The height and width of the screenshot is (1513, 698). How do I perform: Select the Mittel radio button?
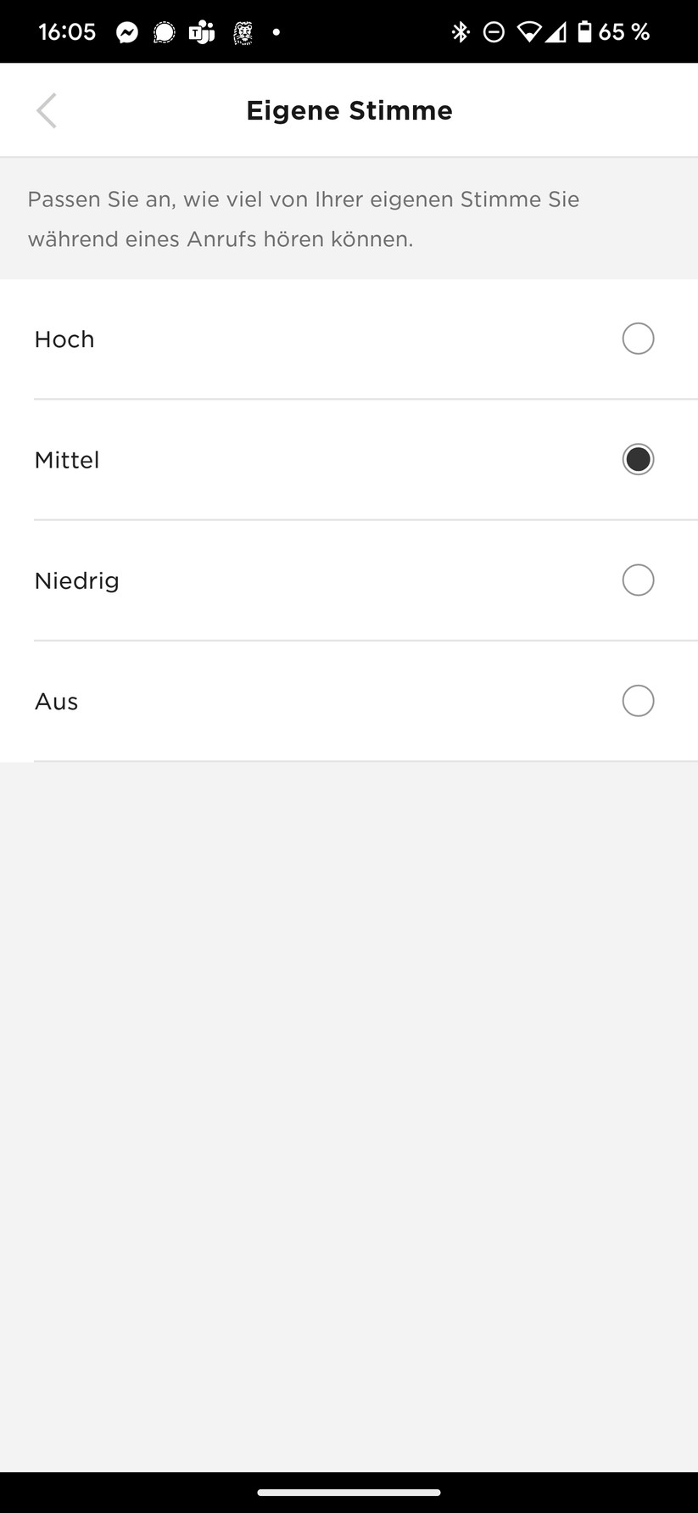(638, 459)
